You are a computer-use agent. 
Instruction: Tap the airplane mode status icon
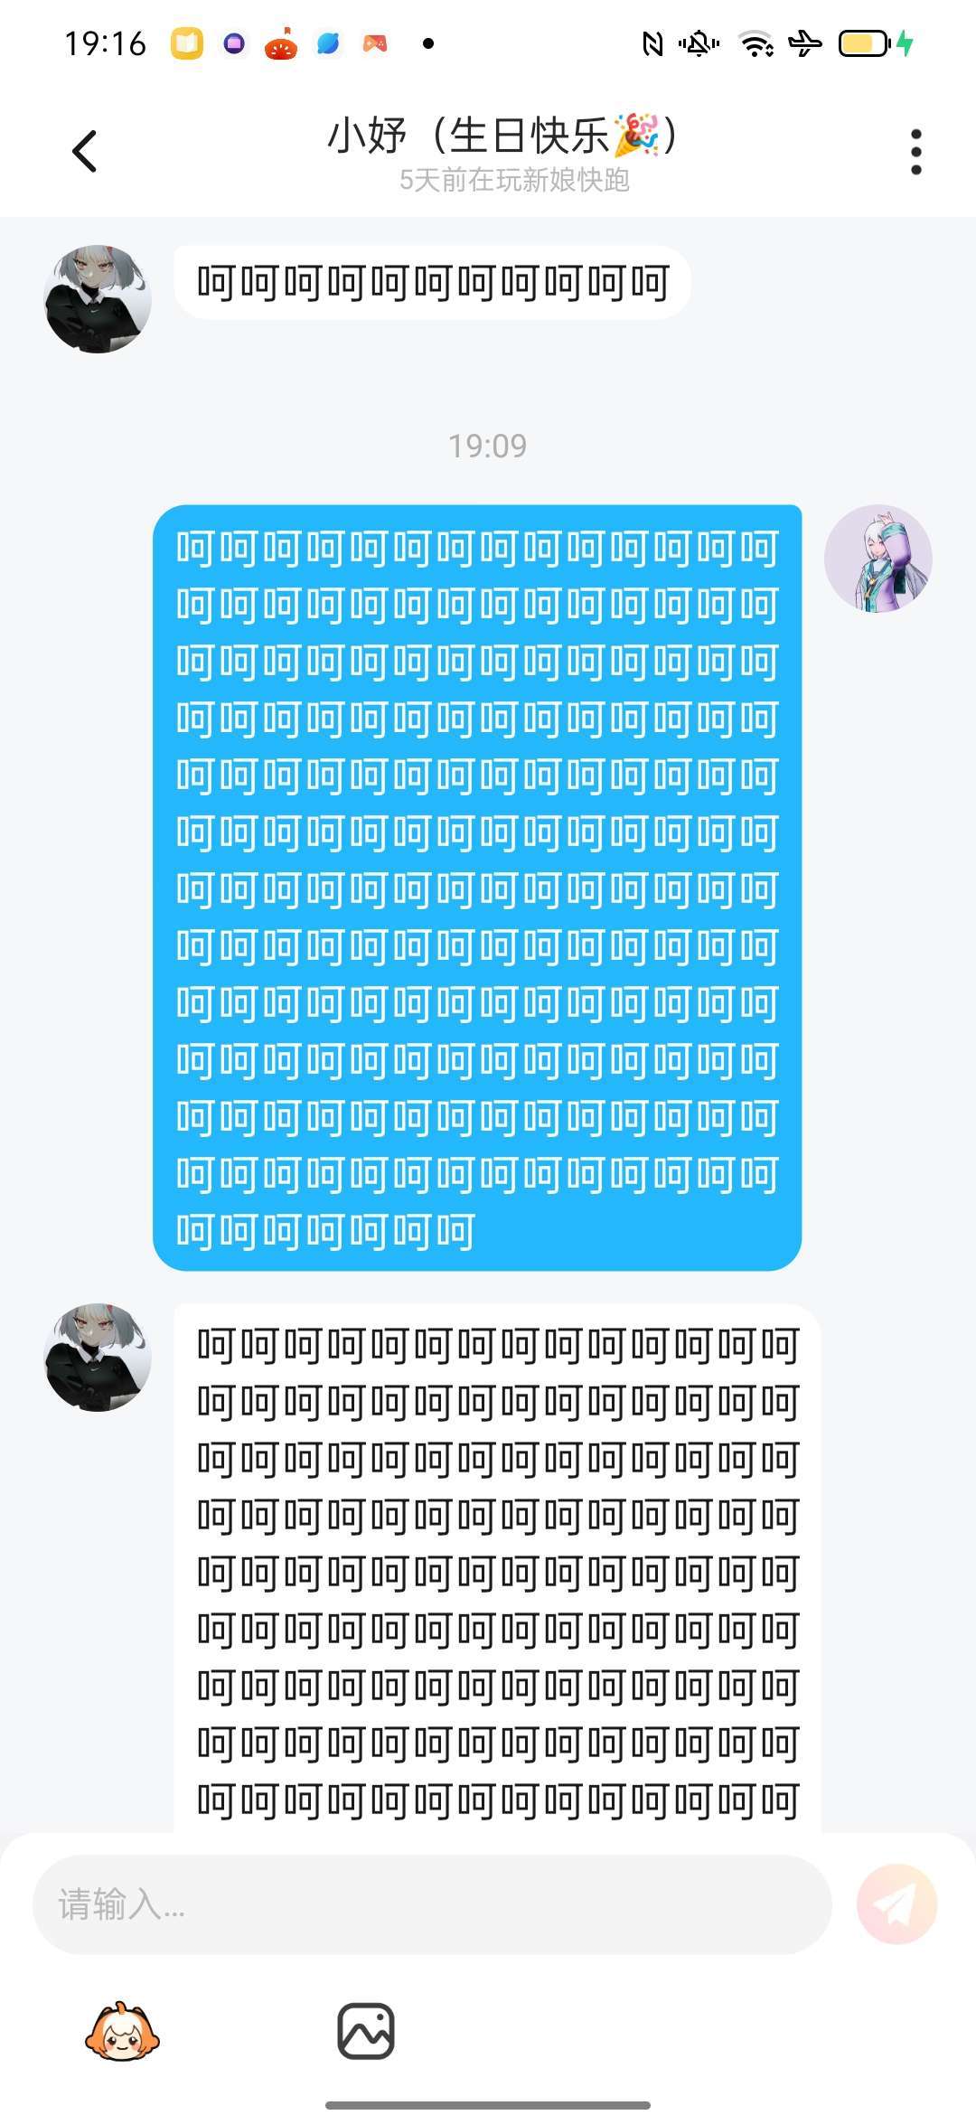point(805,43)
